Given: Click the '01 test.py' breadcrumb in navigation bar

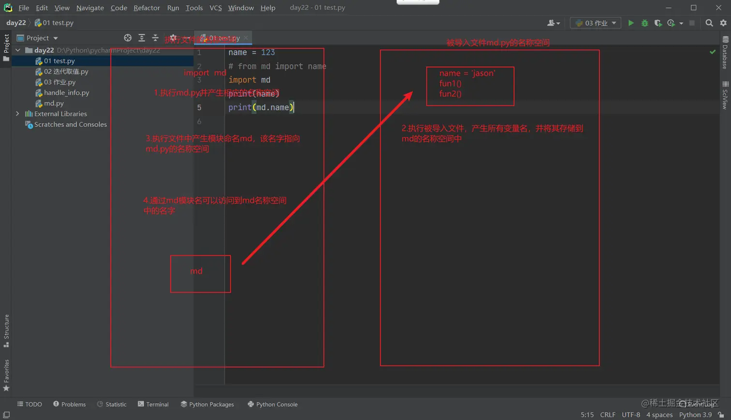Looking at the screenshot, I should pyautogui.click(x=54, y=23).
